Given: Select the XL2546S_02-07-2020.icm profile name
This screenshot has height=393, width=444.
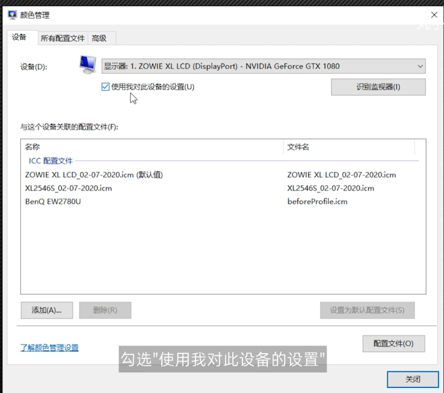Looking at the screenshot, I should (x=69, y=188).
